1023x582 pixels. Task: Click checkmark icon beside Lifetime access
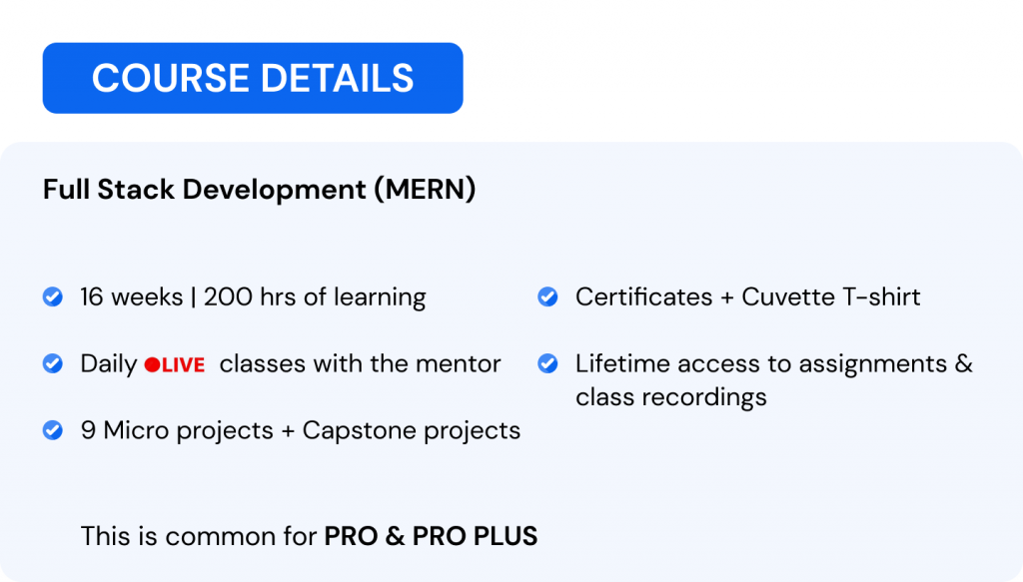point(547,363)
